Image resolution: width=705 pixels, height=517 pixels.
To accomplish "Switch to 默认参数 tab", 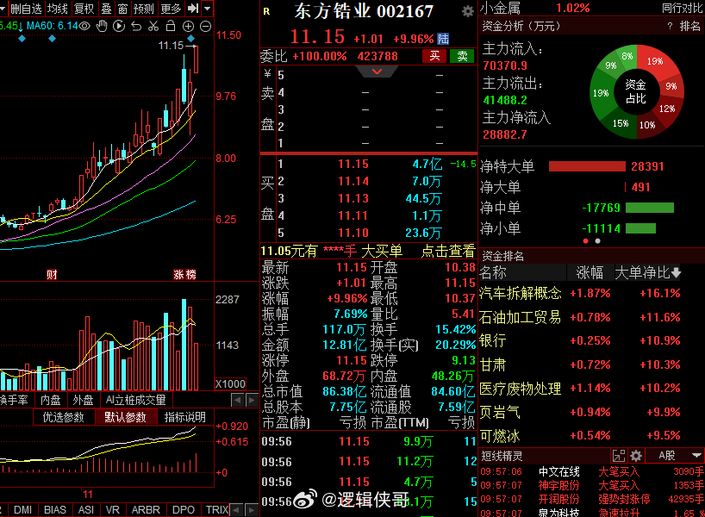I will (124, 417).
